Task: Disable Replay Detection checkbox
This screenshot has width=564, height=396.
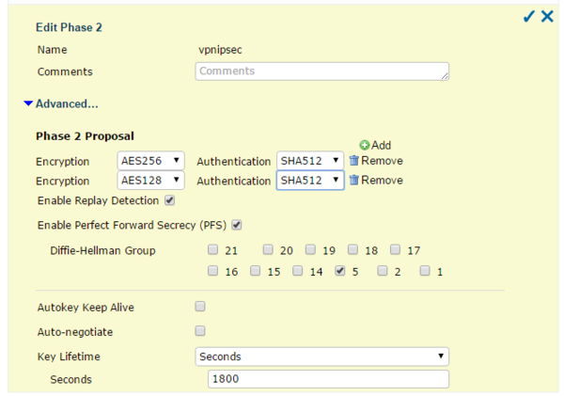Action: coord(170,200)
